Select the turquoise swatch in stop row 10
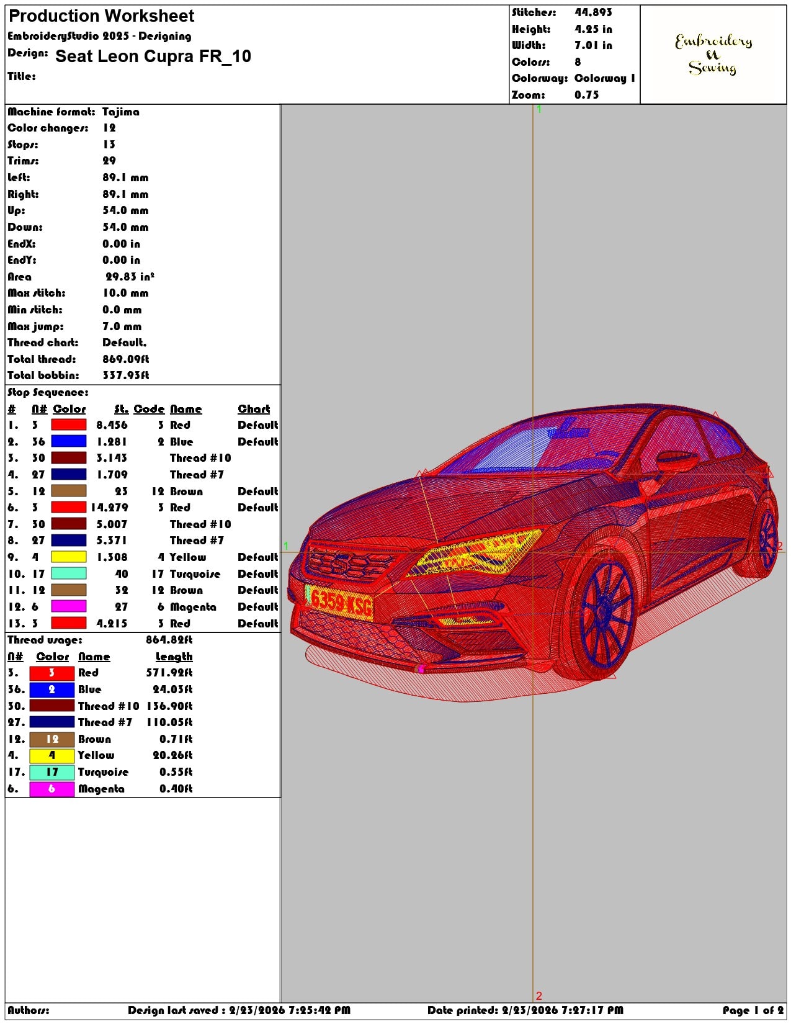The width and height of the screenshot is (791, 1024). pyautogui.click(x=68, y=574)
